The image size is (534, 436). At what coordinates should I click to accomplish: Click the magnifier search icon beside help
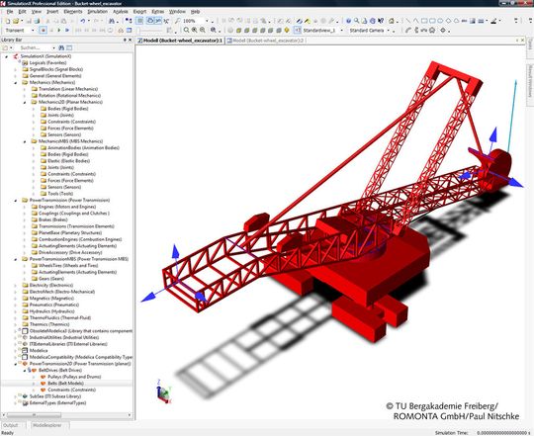356,21
